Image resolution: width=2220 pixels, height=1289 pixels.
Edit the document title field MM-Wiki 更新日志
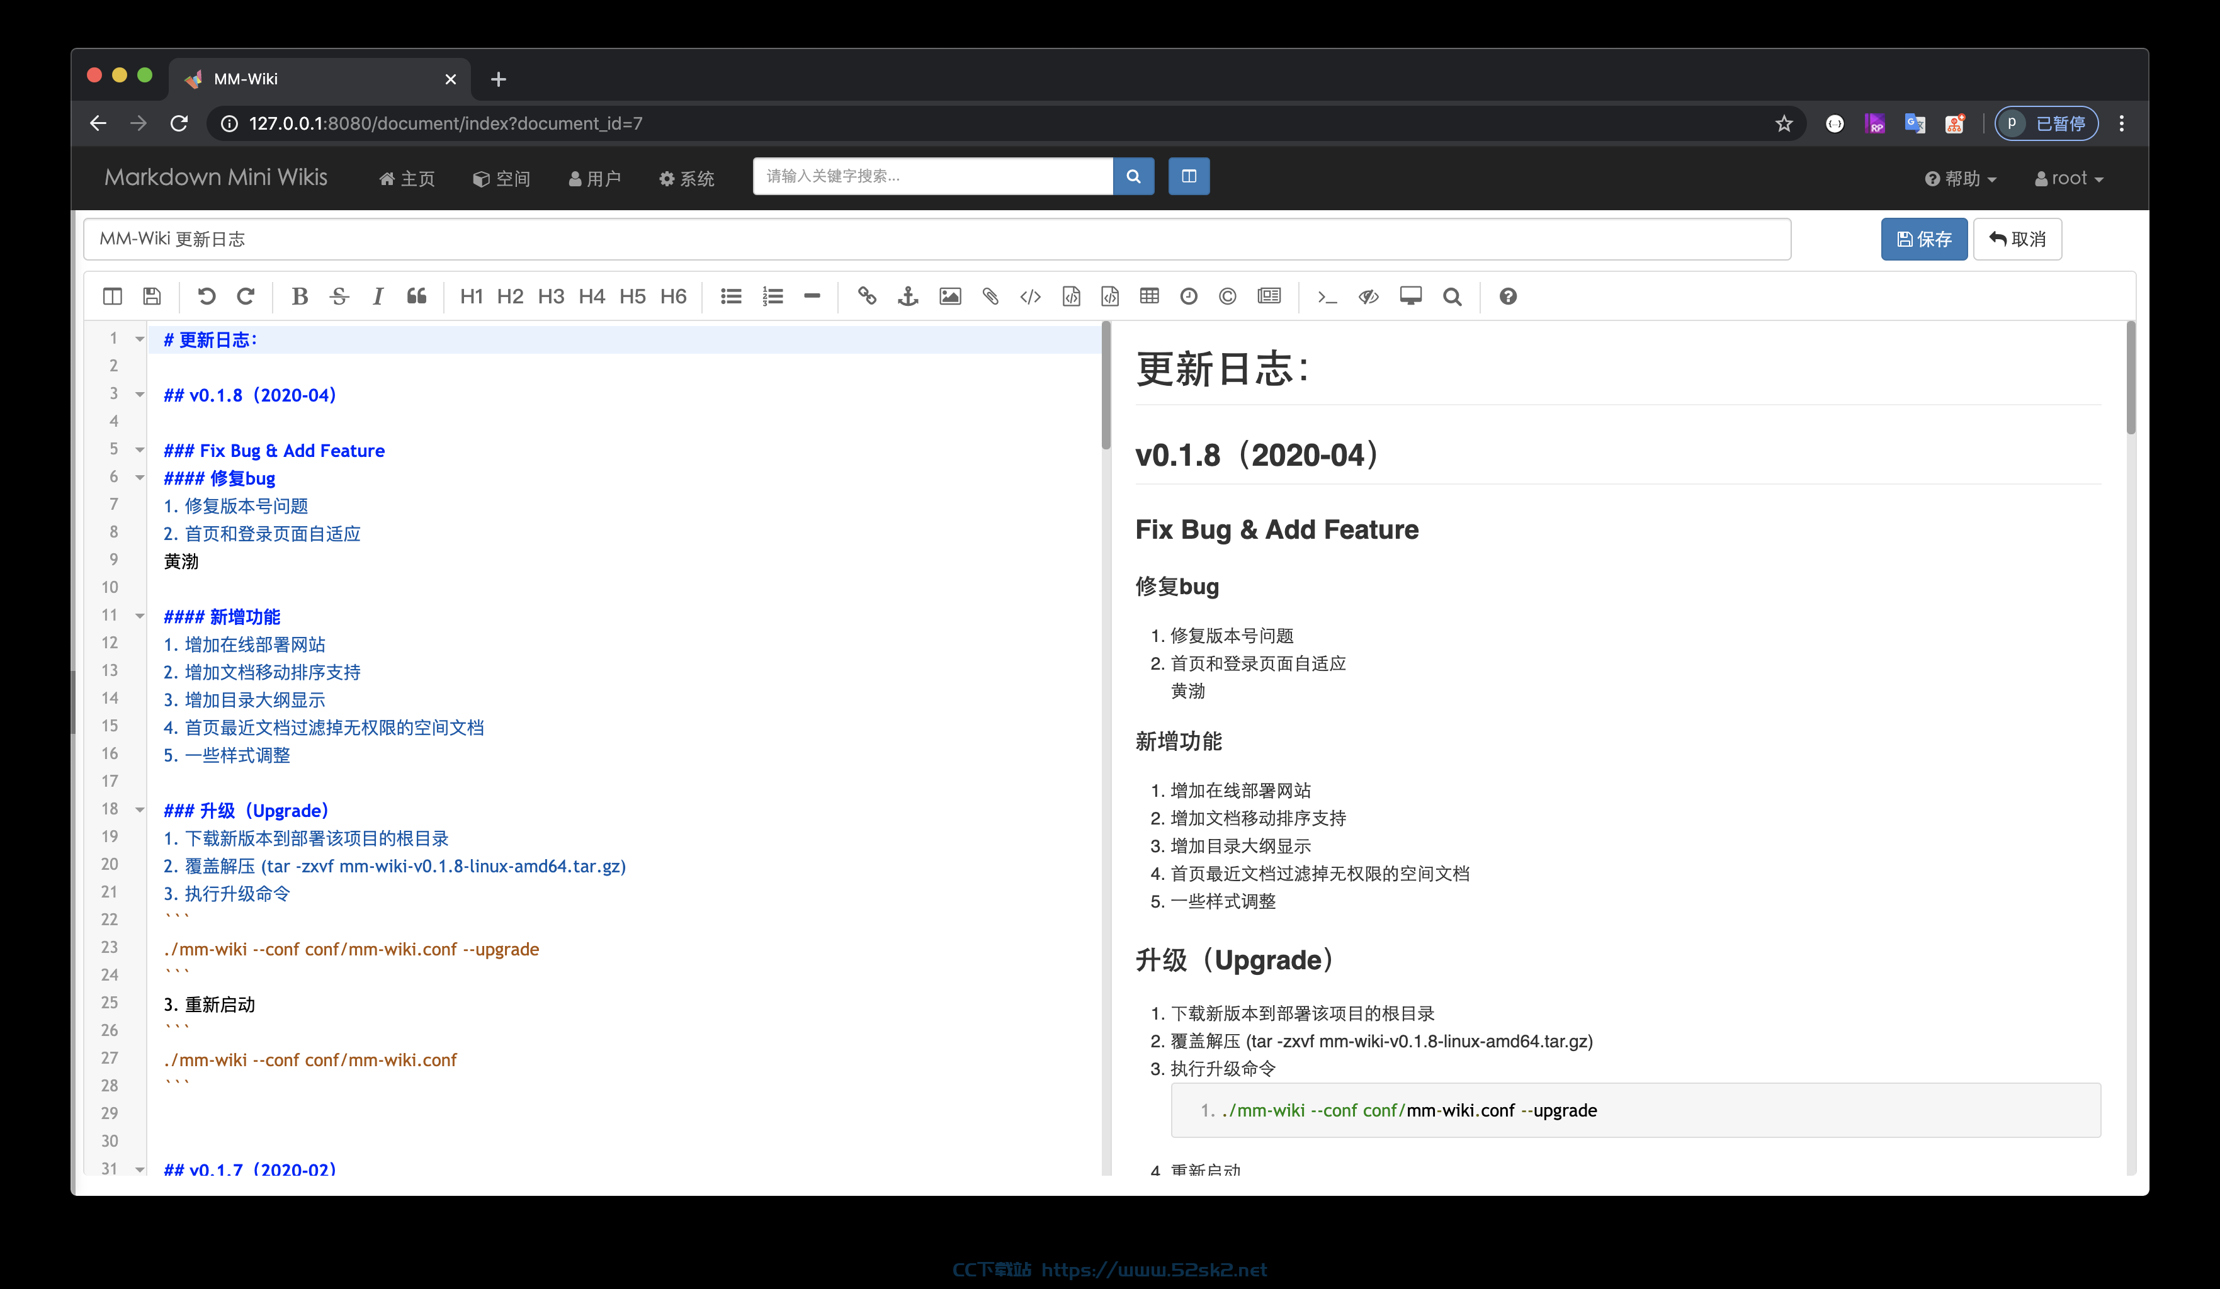[x=937, y=240]
